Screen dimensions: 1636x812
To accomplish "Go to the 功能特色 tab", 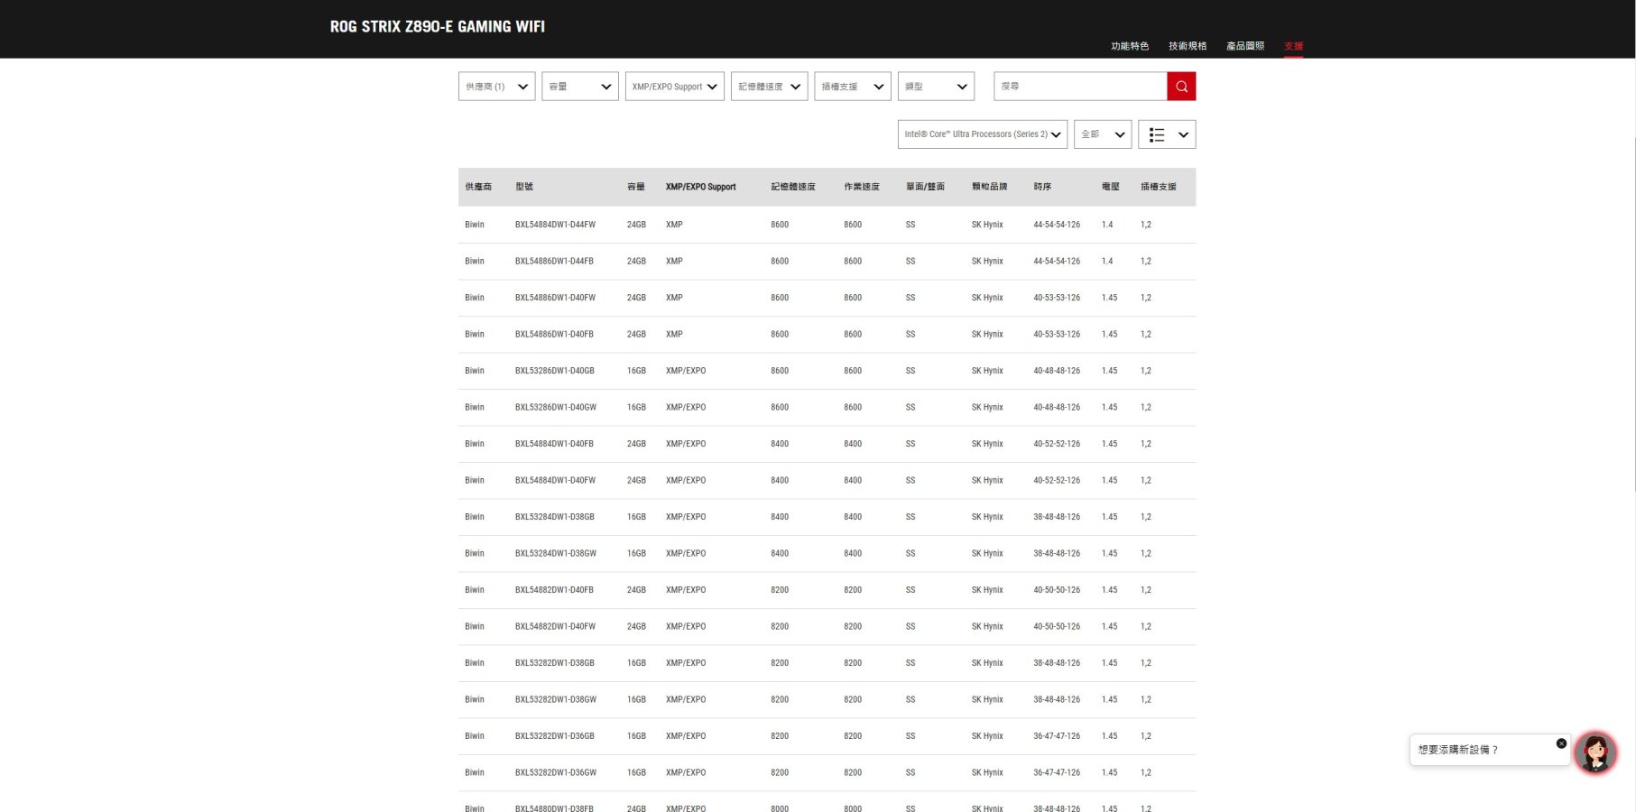I will click(x=1130, y=46).
